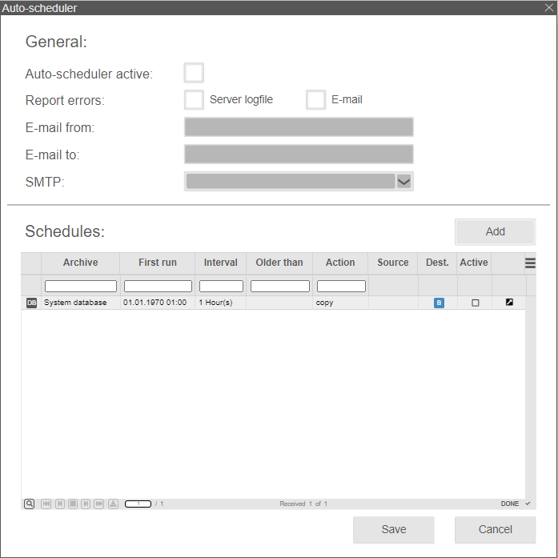Click the E-mail to field
The image size is (558, 558).
[x=299, y=154]
